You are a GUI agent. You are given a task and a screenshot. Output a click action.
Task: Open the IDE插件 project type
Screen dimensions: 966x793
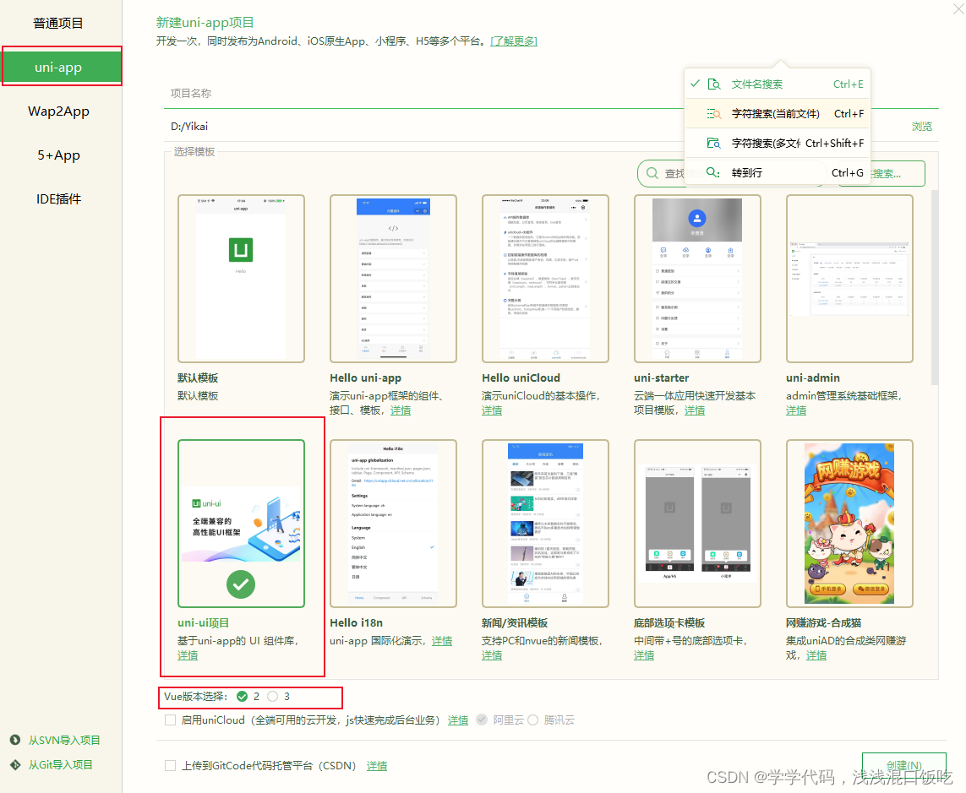click(58, 198)
